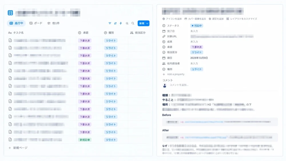The width and height of the screenshot is (286, 161).
Task: Click 未入力 value beside 完了日
Action: [x=194, y=31]
